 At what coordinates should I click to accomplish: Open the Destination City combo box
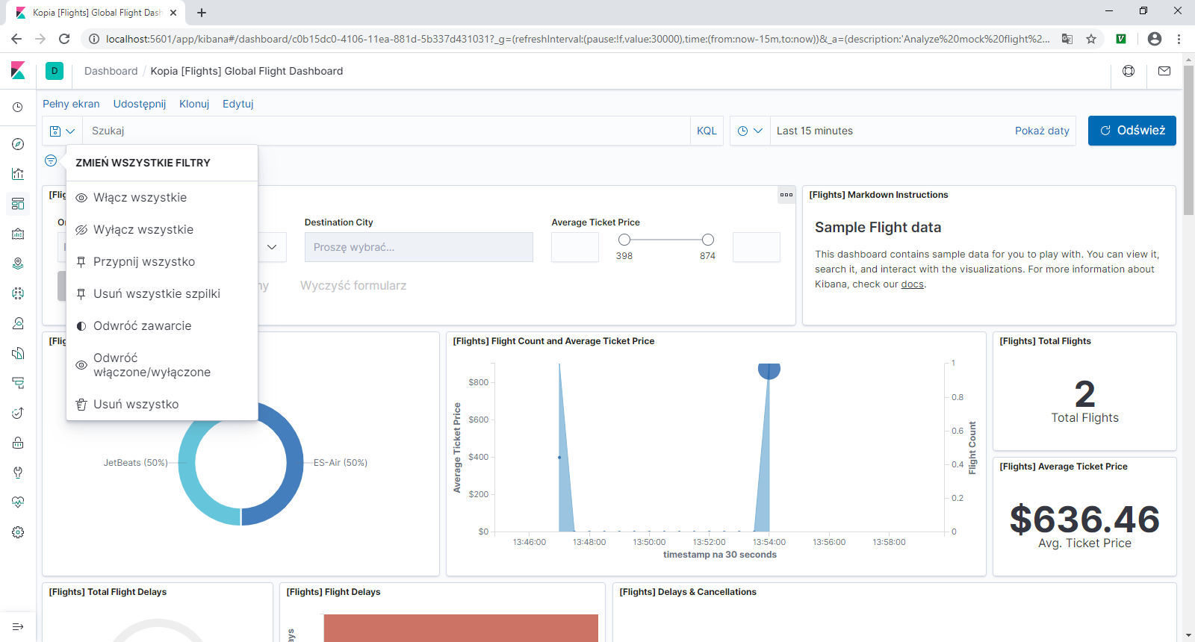coord(419,247)
